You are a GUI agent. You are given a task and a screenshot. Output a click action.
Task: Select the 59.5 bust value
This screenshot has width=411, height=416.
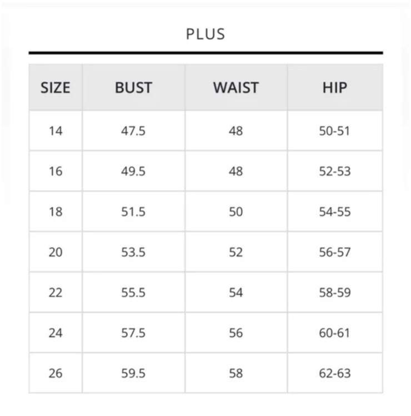pyautogui.click(x=133, y=373)
